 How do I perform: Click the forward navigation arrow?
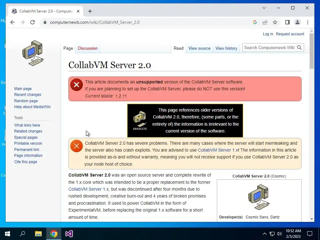pyautogui.click(x=22, y=22)
